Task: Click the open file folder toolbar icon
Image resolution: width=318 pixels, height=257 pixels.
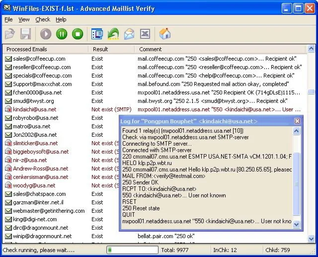Action: tap(10, 34)
